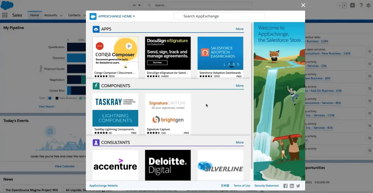Select the Contacts tab

click(x=74, y=15)
